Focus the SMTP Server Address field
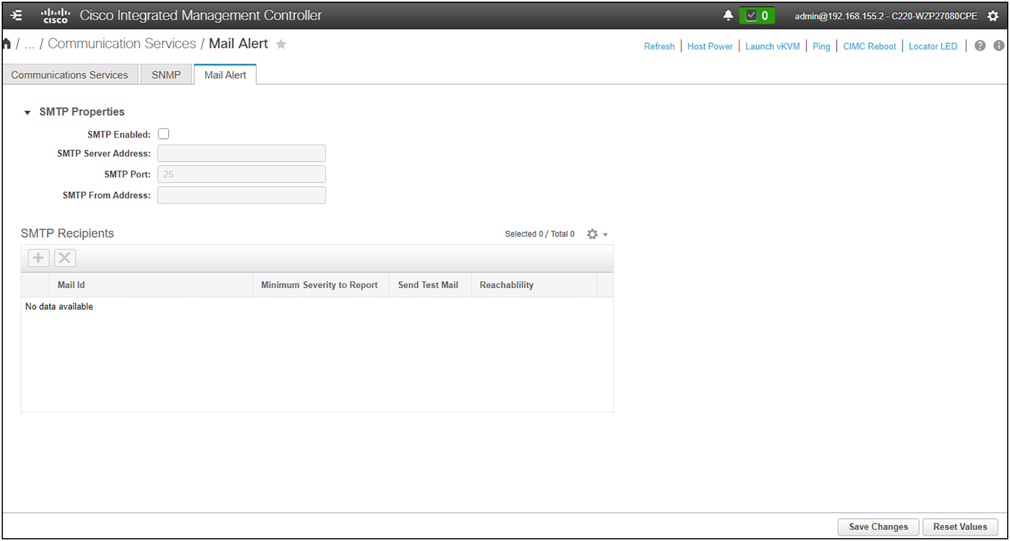The width and height of the screenshot is (1010, 541). coord(242,153)
